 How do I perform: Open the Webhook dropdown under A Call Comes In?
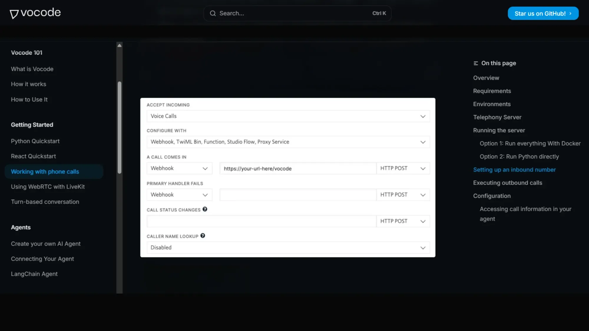coord(205,168)
